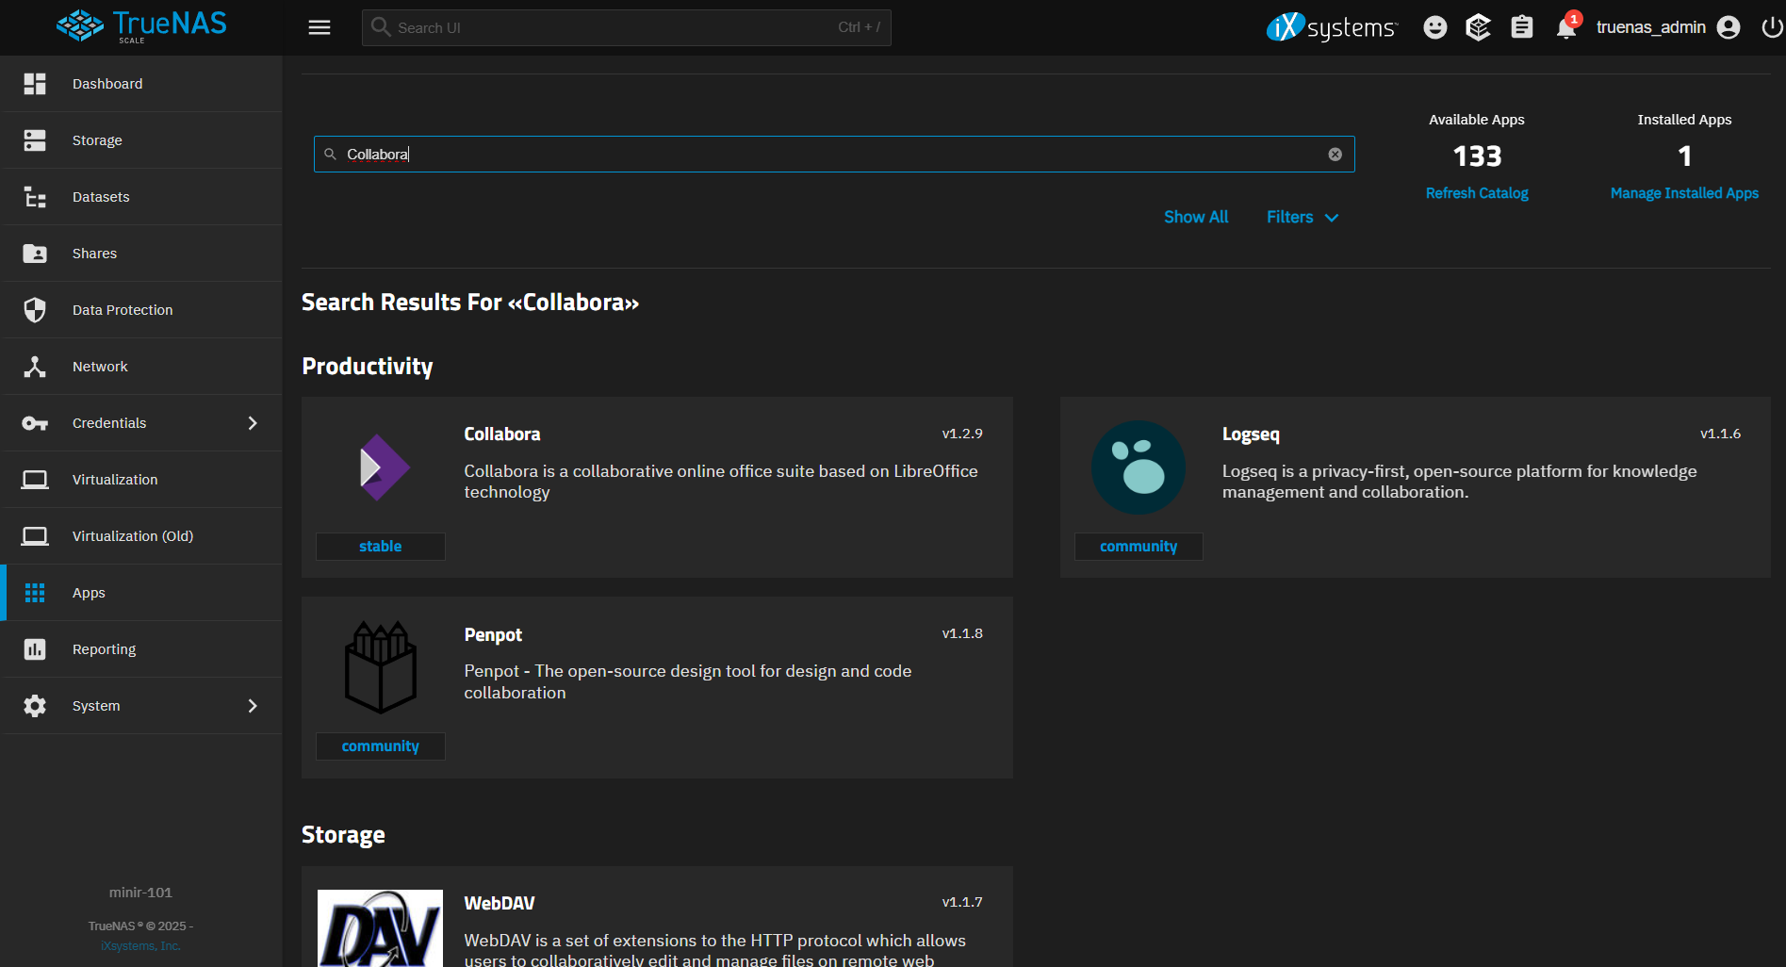1786x967 pixels.
Task: Open the Shares menu item
Action: pos(141,254)
